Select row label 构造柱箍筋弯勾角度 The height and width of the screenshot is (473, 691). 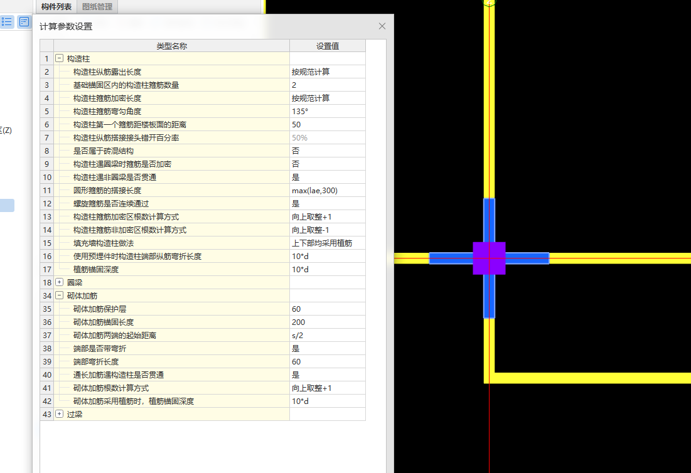point(107,112)
